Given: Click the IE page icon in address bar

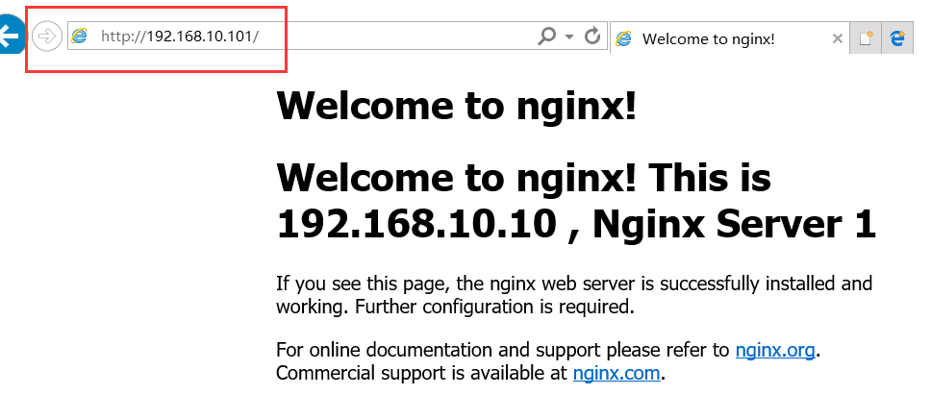Looking at the screenshot, I should click(x=79, y=37).
